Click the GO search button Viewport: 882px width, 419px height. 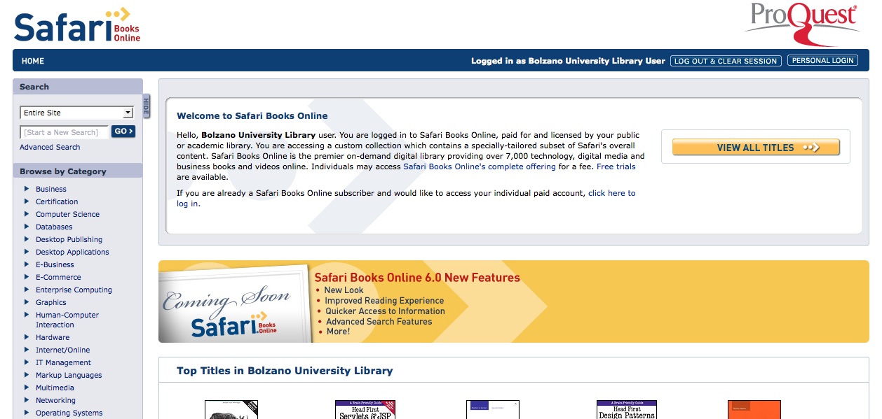pos(123,132)
